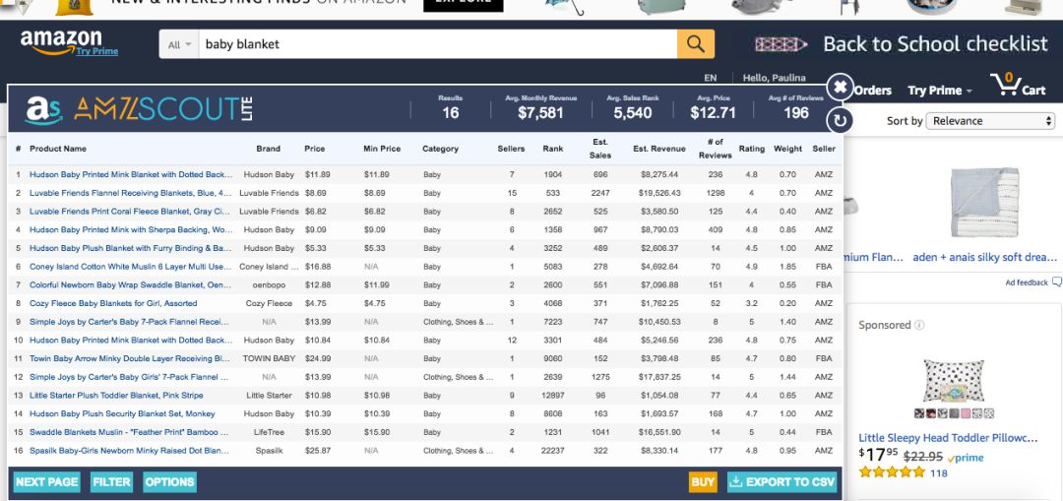Image resolution: width=1063 pixels, height=501 pixels.
Task: Sort table by Est. Sales column header
Action: click(600, 149)
